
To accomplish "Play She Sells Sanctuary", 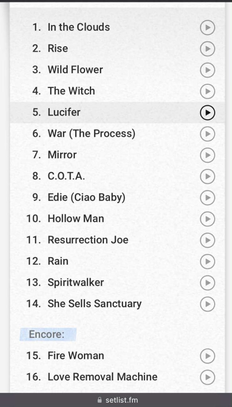I will click(x=207, y=304).
